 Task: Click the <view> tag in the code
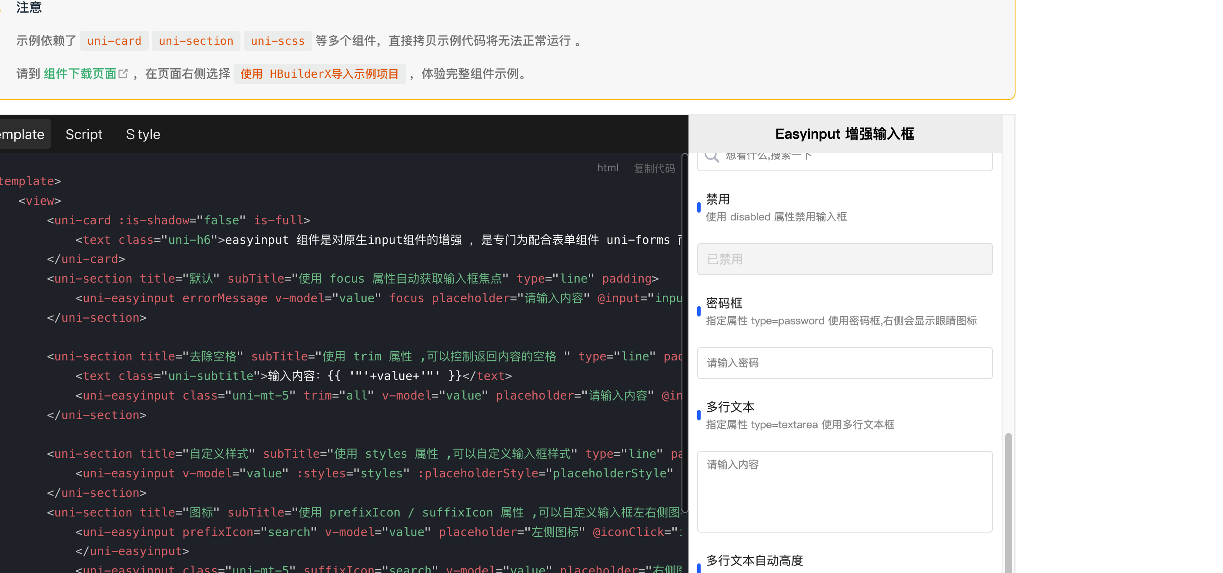[40, 201]
